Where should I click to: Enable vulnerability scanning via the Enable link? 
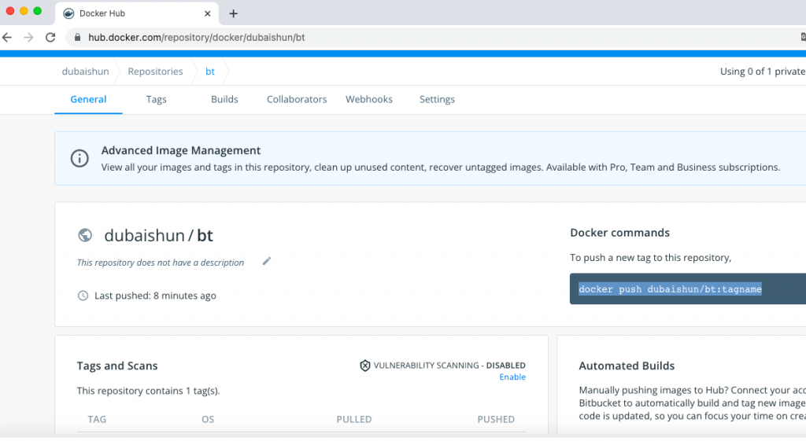pos(512,377)
